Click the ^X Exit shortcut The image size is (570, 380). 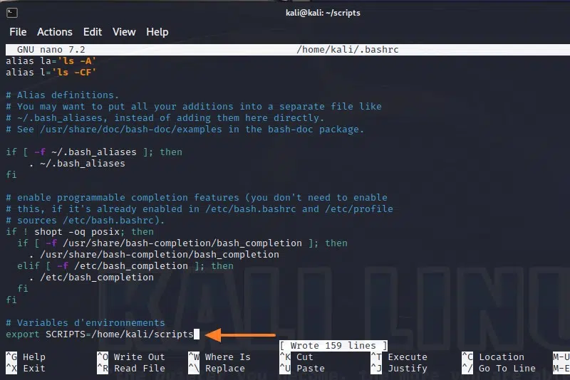point(26,369)
